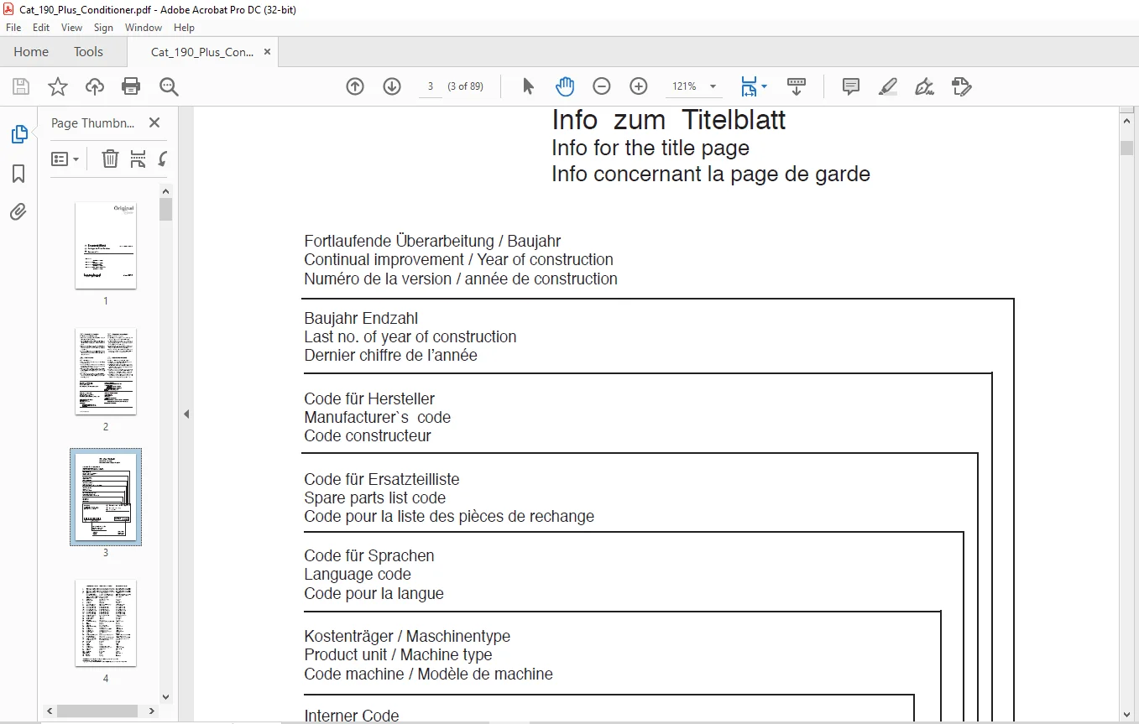Choose the Selection arrow tool
Viewport: 1139px width, 724px height.
pyautogui.click(x=528, y=86)
